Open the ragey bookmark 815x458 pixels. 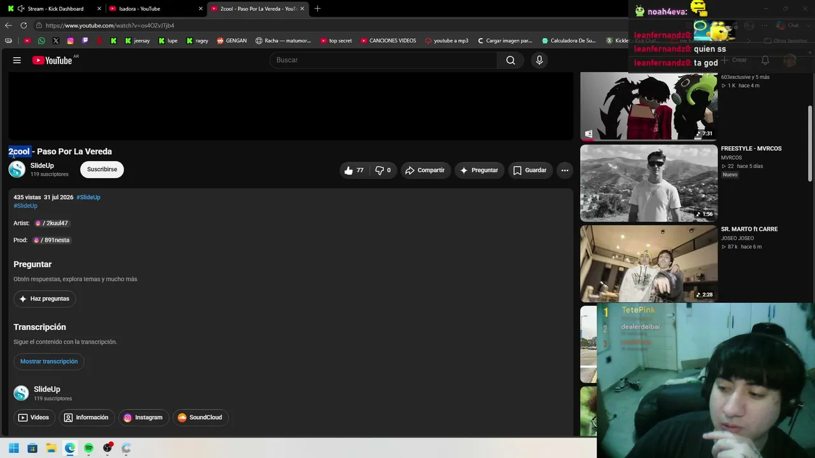(197, 41)
